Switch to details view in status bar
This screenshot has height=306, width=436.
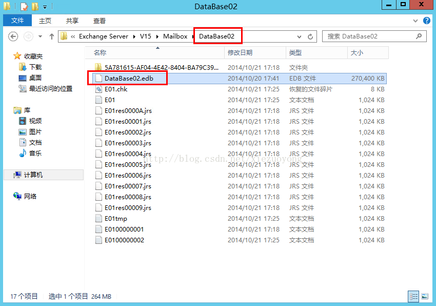413,296
